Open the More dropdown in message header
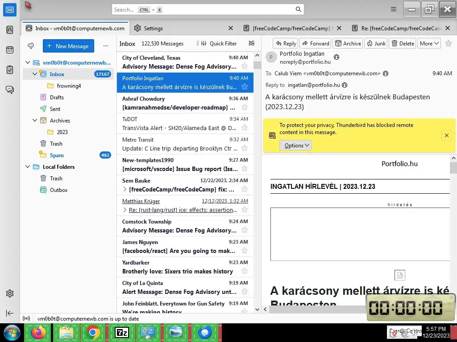This screenshot has width=457, height=342. click(x=429, y=43)
